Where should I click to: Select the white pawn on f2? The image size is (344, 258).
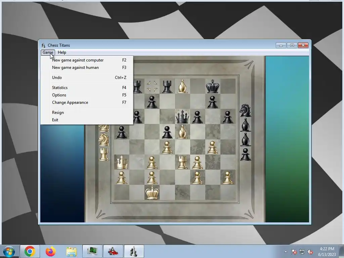(198, 177)
